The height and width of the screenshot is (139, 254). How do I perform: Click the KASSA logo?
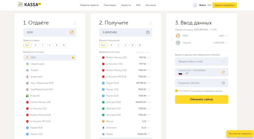tap(29, 4)
